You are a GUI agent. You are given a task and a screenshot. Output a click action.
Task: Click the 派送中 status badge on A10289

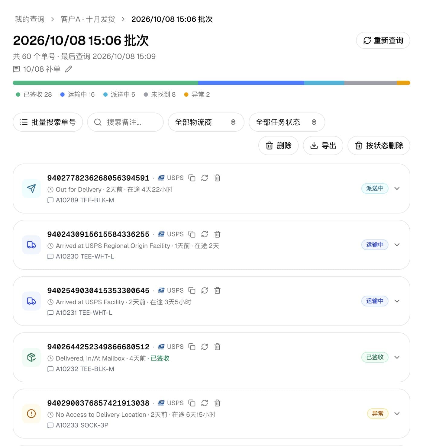point(375,188)
